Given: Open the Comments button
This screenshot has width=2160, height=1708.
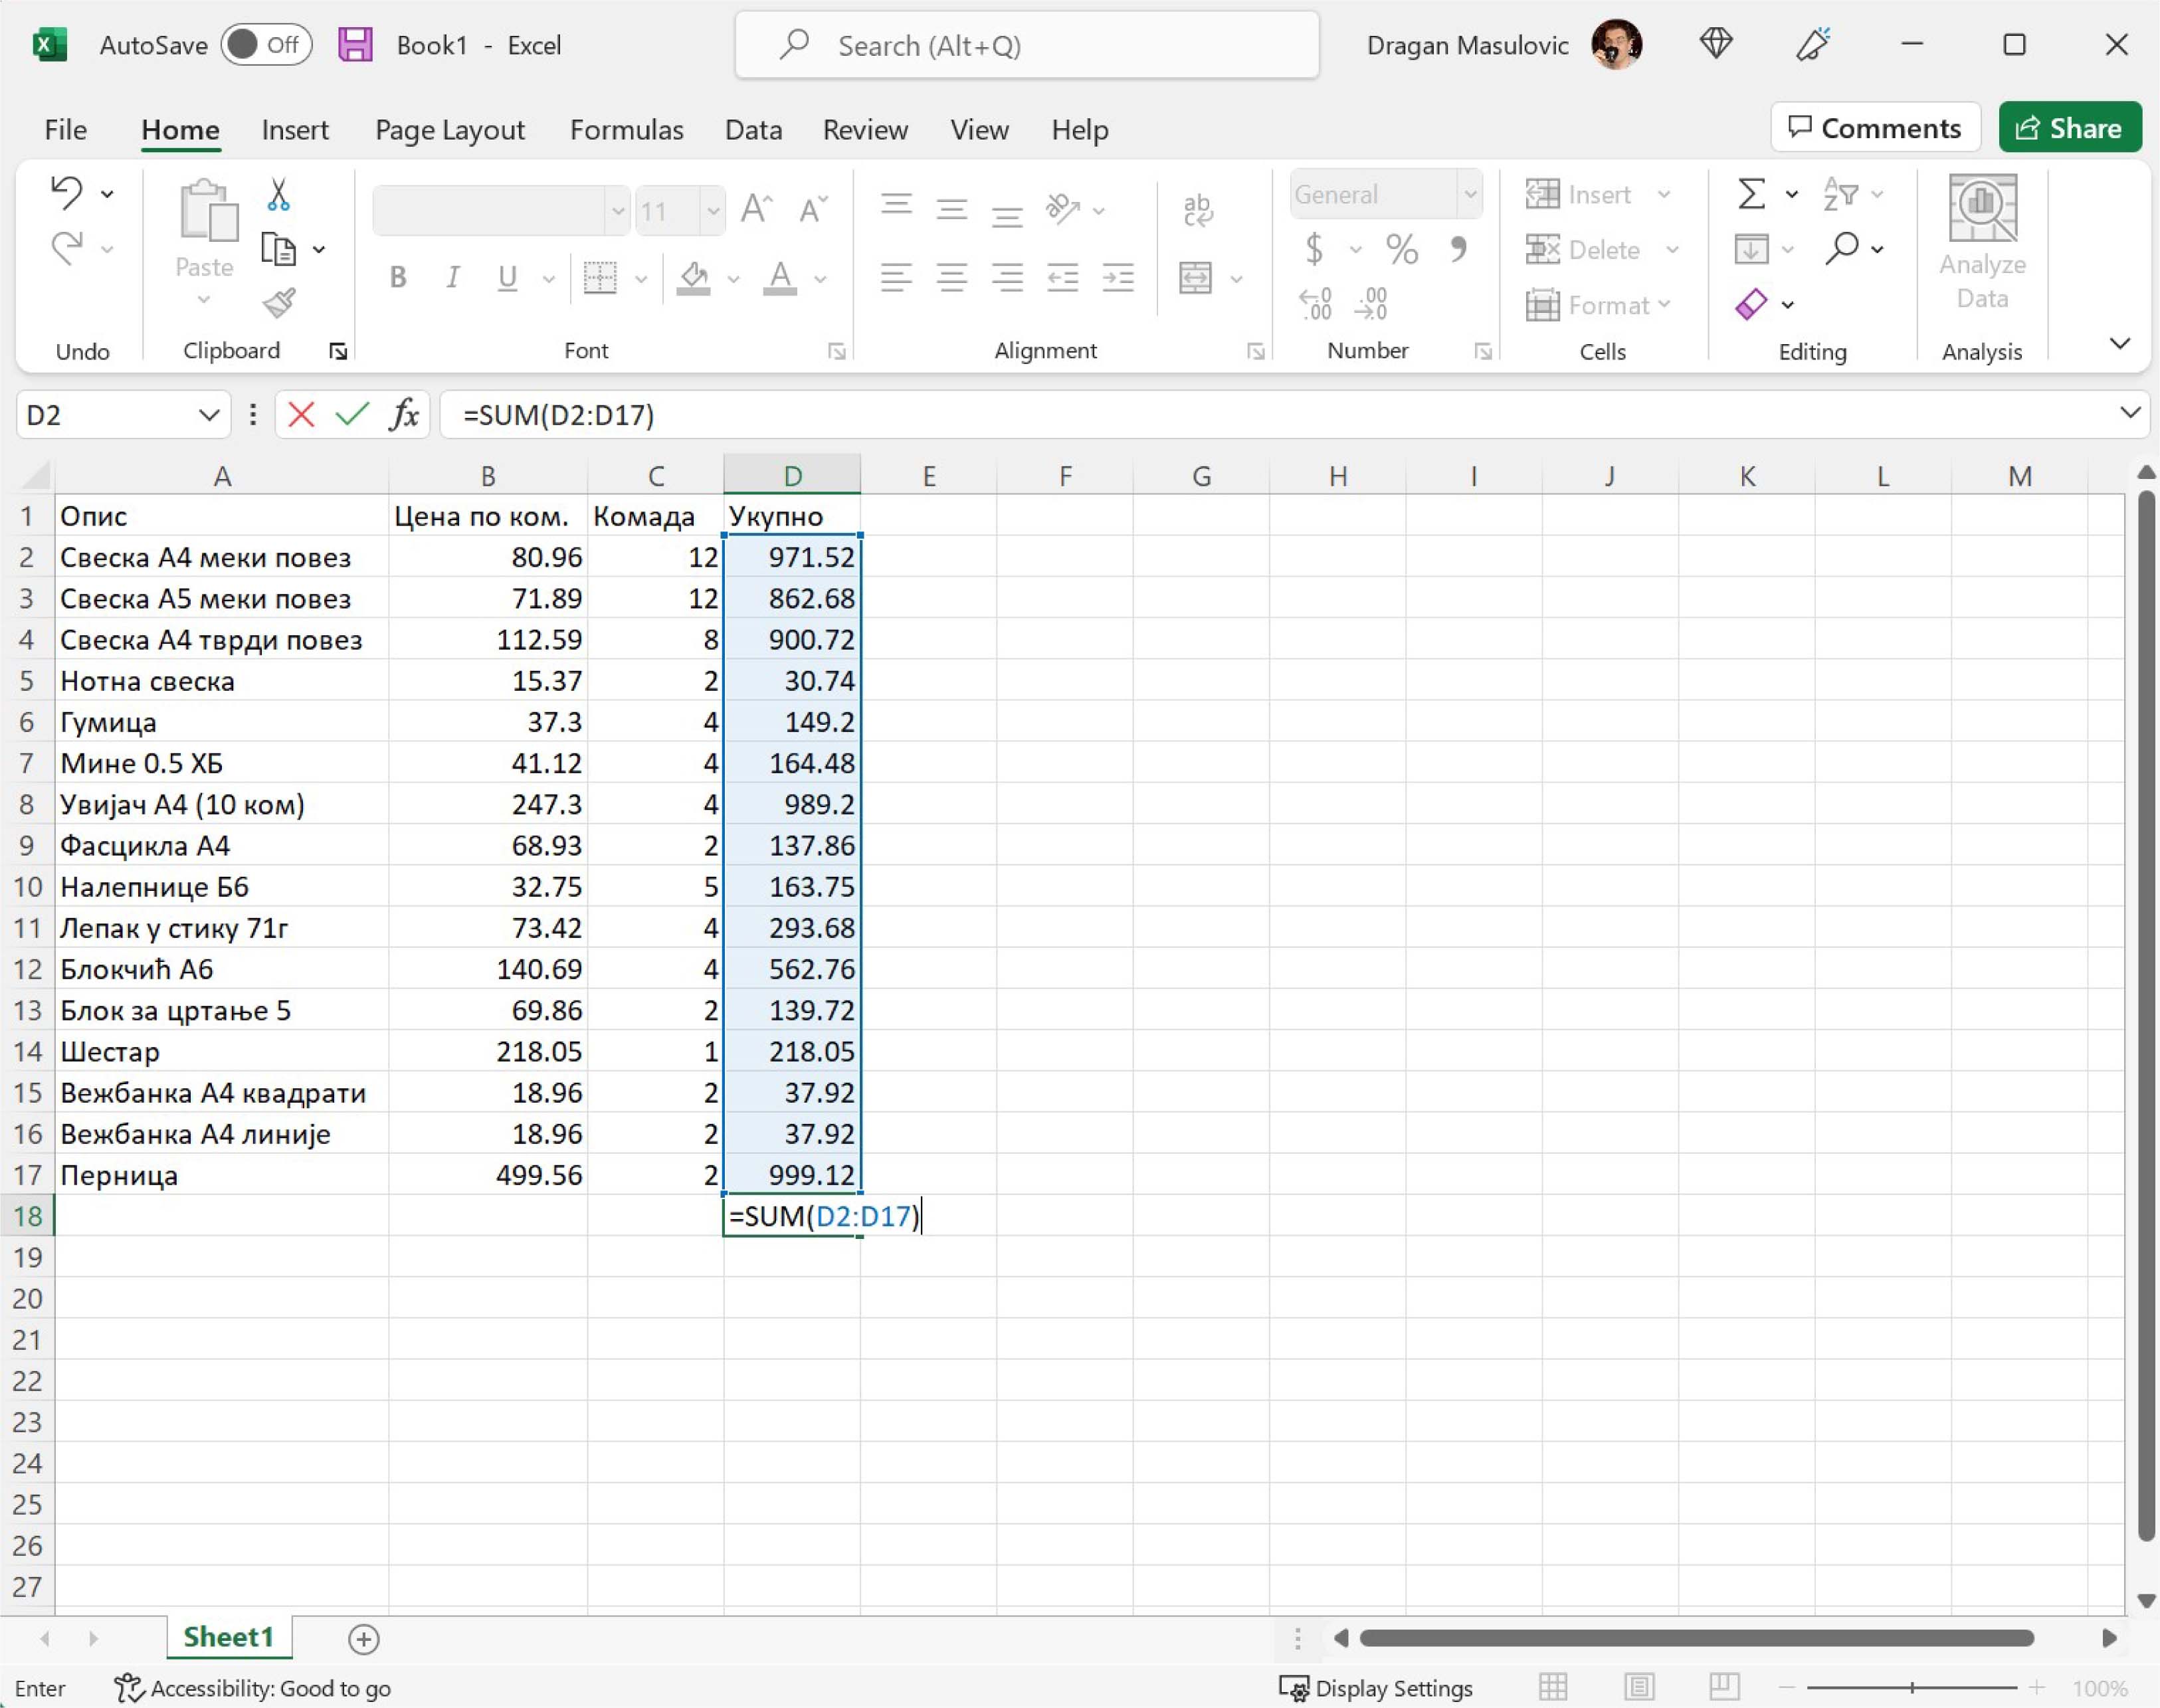Looking at the screenshot, I should coord(1874,128).
